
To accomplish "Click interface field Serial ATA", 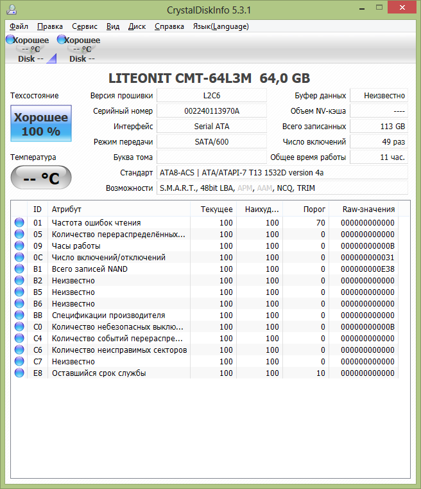I will tap(212, 127).
